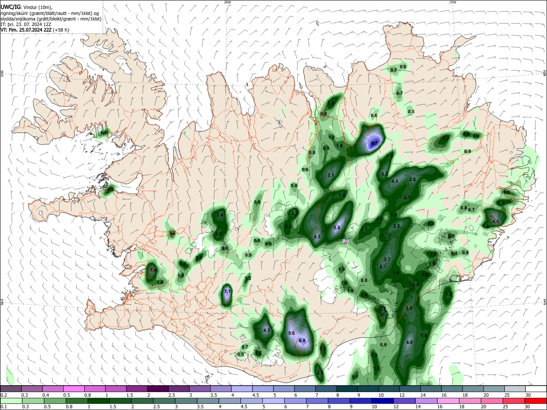The image size is (547, 410).
Task: Select the deep blue 10 mm rain legend swatch
Action: (x=382, y=401)
